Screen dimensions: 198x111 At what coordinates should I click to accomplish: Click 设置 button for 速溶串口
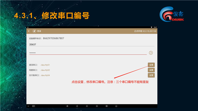pyautogui.click(x=151, y=65)
